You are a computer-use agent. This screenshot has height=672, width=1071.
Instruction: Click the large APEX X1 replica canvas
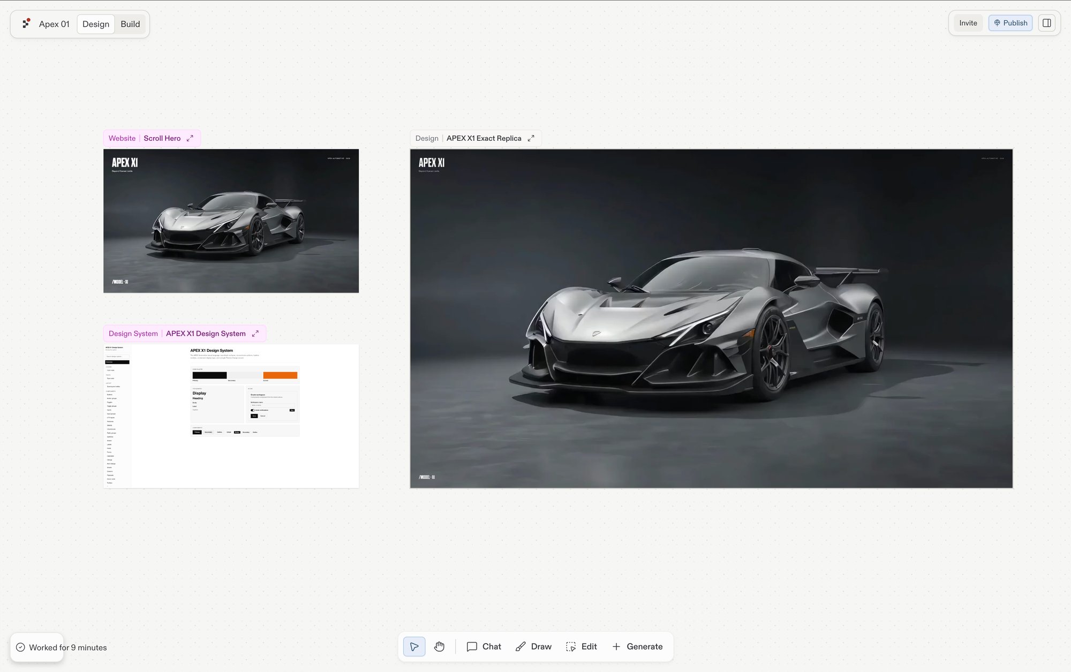point(711,319)
